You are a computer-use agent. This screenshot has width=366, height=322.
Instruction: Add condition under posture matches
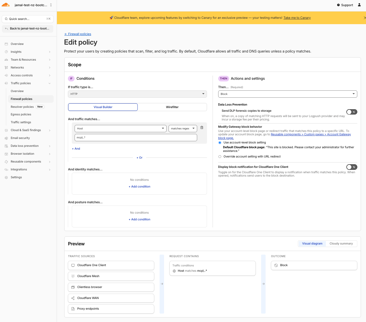coord(139,220)
